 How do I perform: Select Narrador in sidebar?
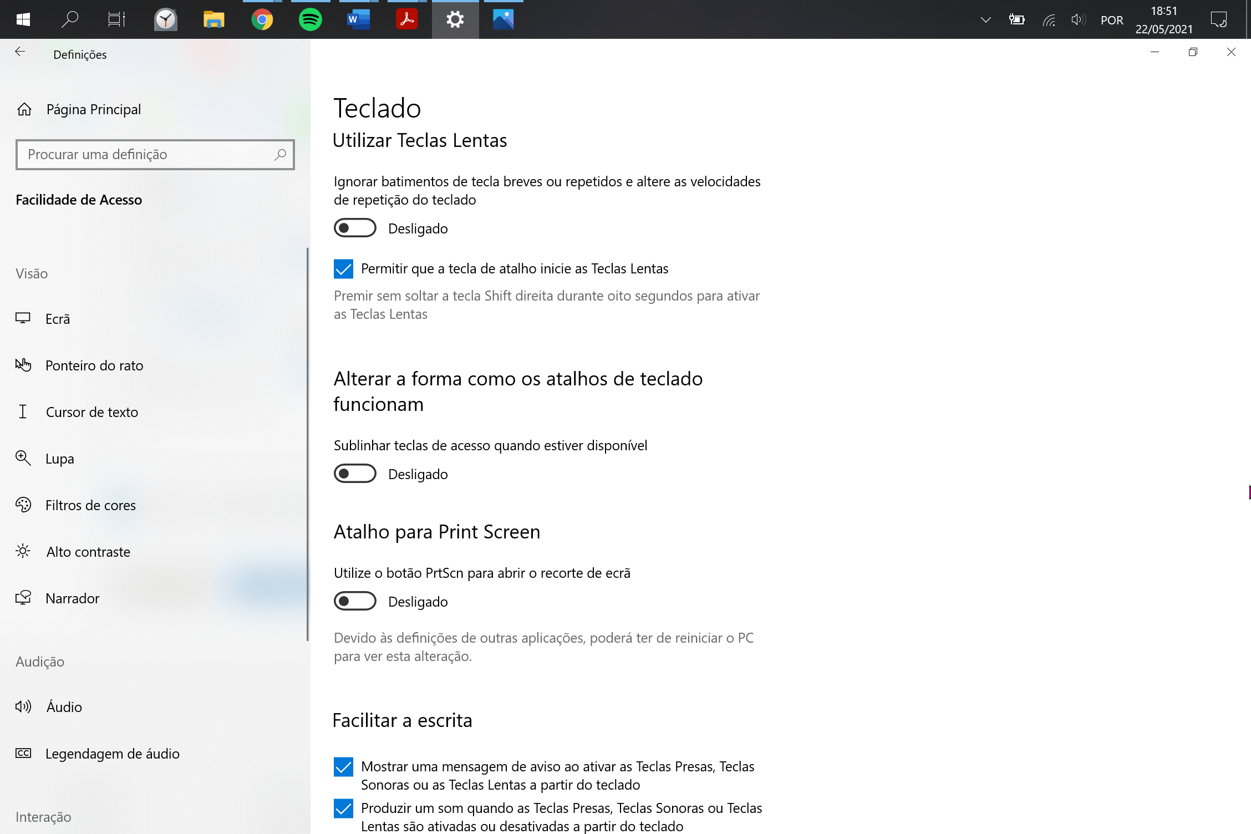point(72,598)
